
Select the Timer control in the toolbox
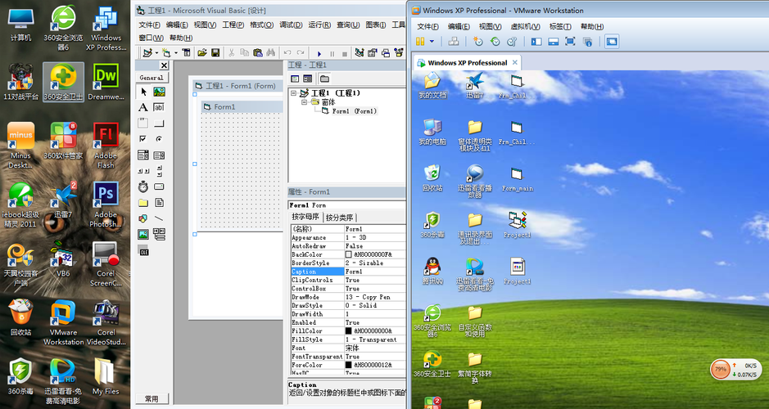coord(143,187)
